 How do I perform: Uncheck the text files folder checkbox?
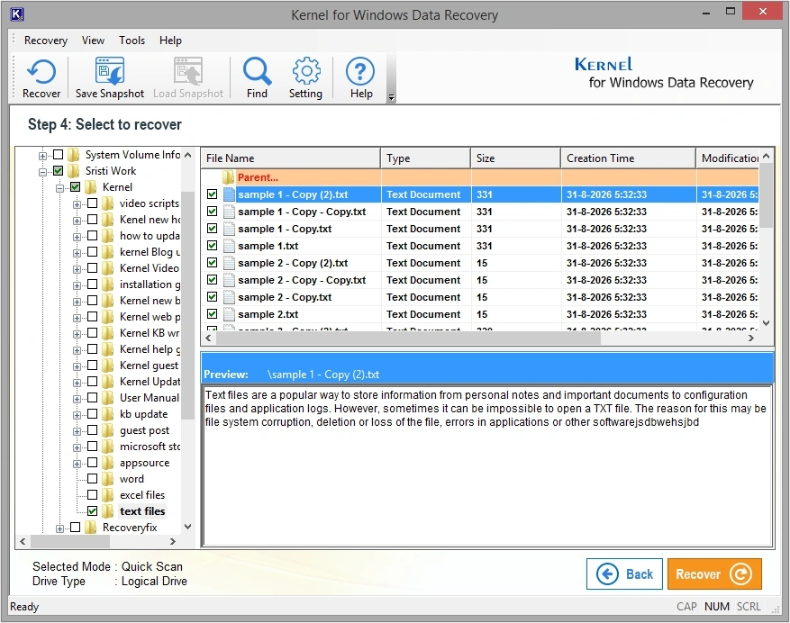click(92, 510)
